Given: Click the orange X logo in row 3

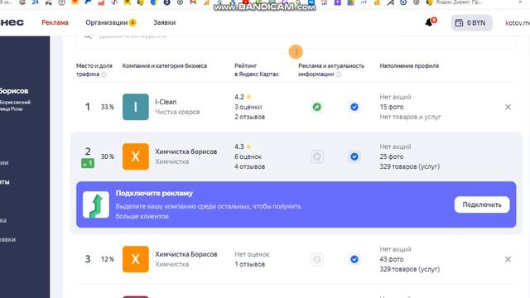Looking at the screenshot, I should click(x=136, y=259).
